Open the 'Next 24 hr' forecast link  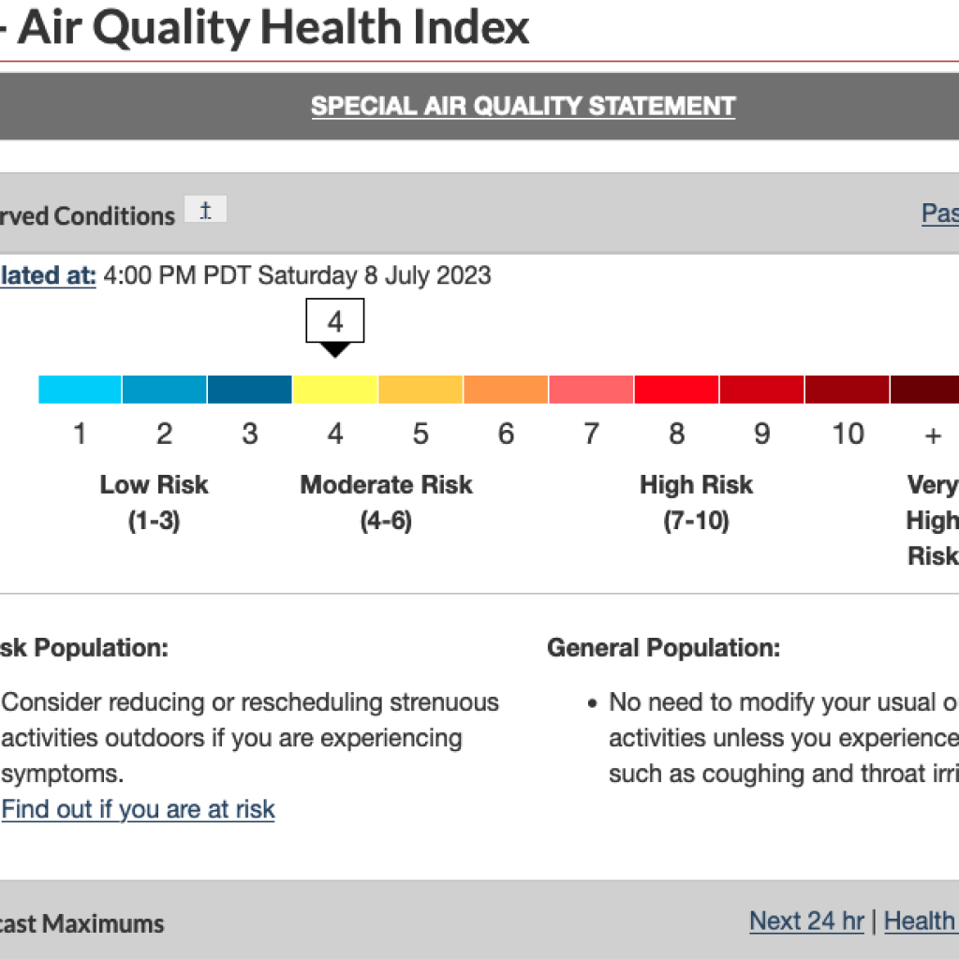806,922
